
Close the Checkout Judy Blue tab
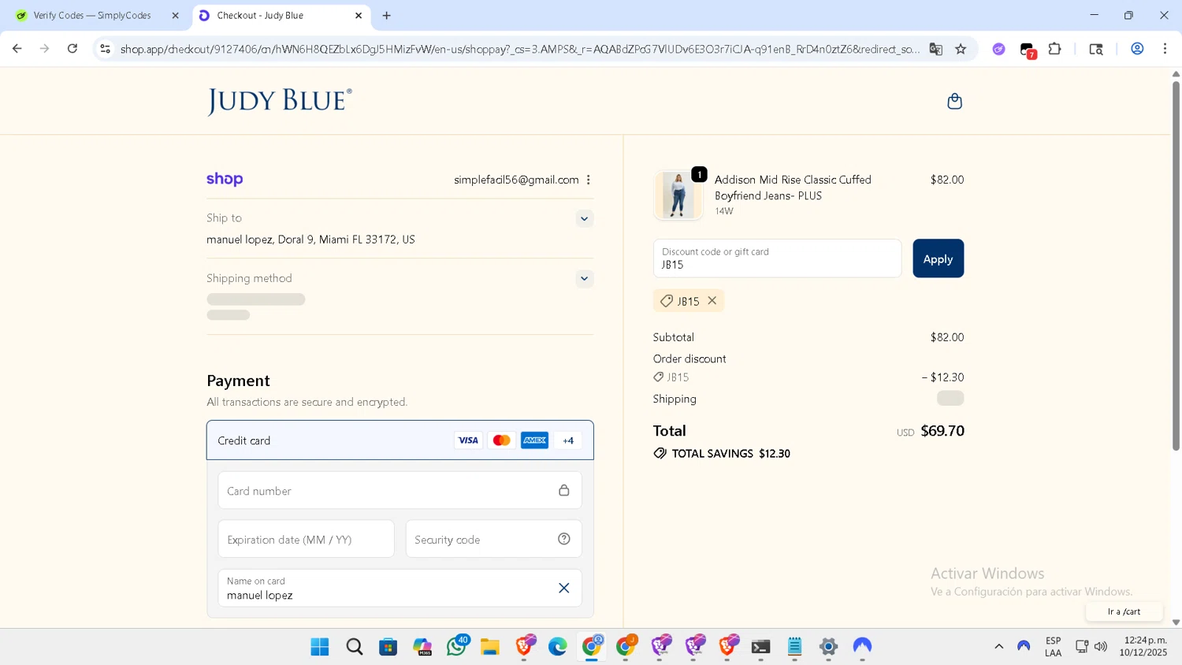tap(359, 16)
